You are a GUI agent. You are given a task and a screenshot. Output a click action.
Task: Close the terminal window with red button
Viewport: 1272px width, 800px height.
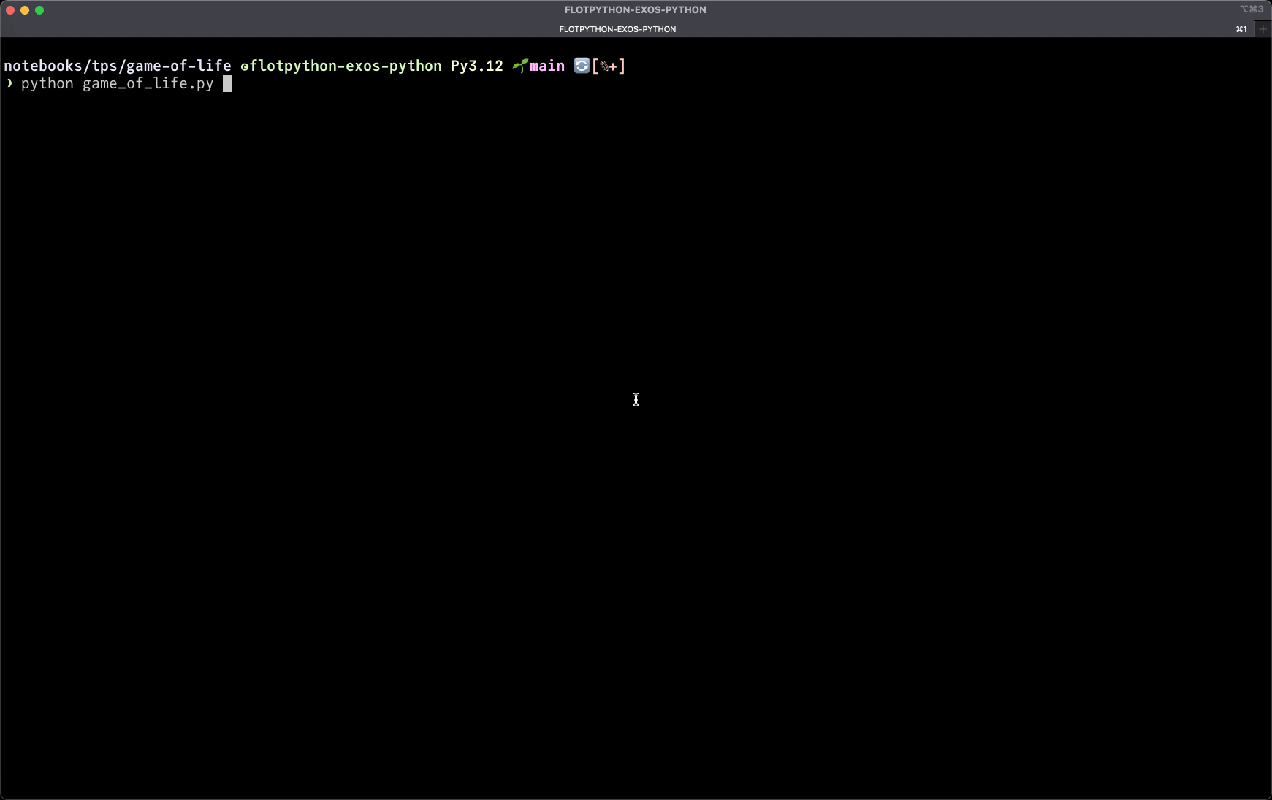point(10,10)
